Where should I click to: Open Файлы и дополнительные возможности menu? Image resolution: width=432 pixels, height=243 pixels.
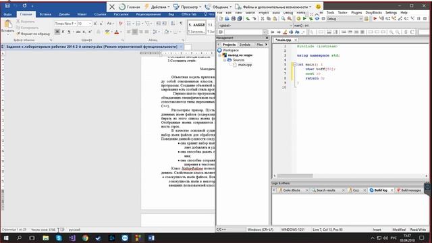pyautogui.click(x=273, y=7)
